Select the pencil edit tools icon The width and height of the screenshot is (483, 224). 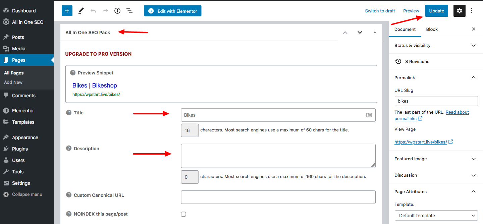tap(81, 11)
